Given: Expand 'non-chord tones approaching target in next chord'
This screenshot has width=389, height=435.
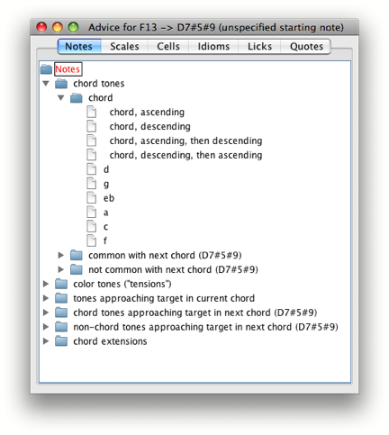Looking at the screenshot, I should pyautogui.click(x=46, y=327).
